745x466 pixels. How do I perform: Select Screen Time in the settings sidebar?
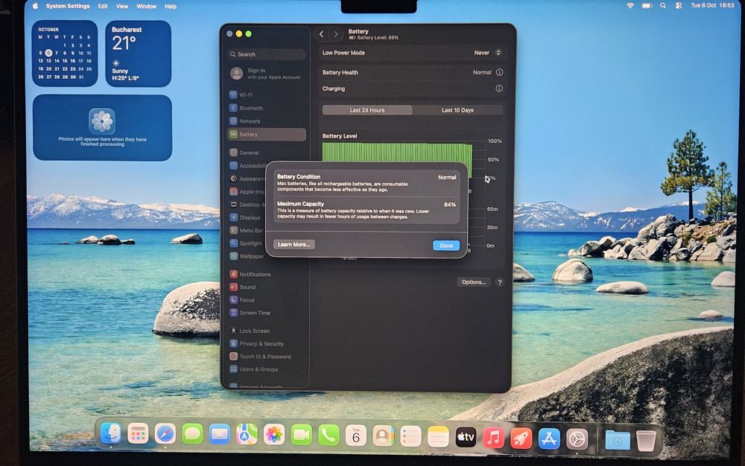267,313
